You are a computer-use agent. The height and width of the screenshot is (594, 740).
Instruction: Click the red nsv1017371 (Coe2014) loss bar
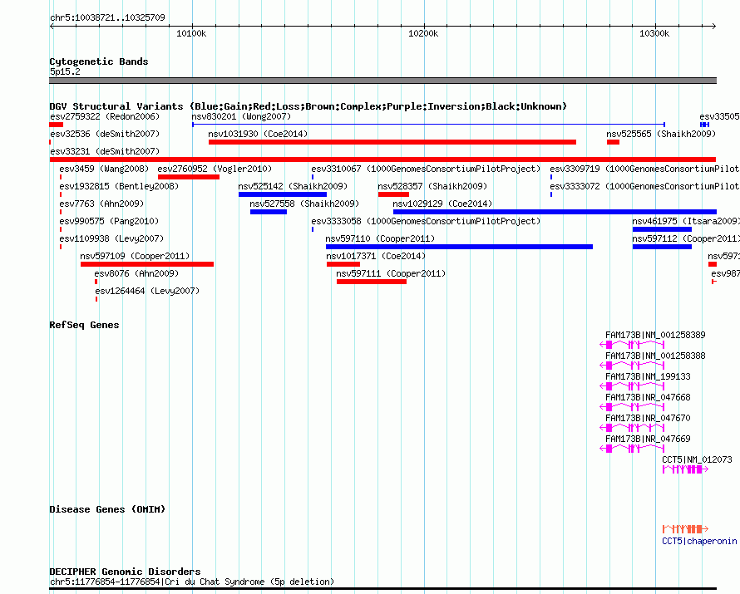click(x=343, y=264)
